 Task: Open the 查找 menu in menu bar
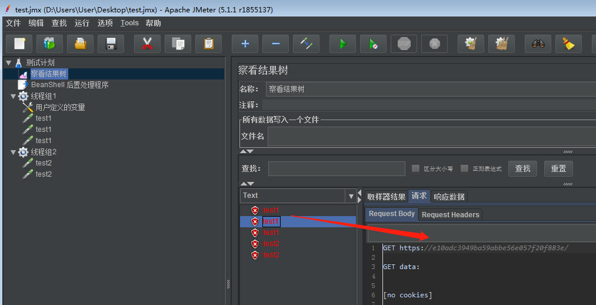pyautogui.click(x=59, y=23)
